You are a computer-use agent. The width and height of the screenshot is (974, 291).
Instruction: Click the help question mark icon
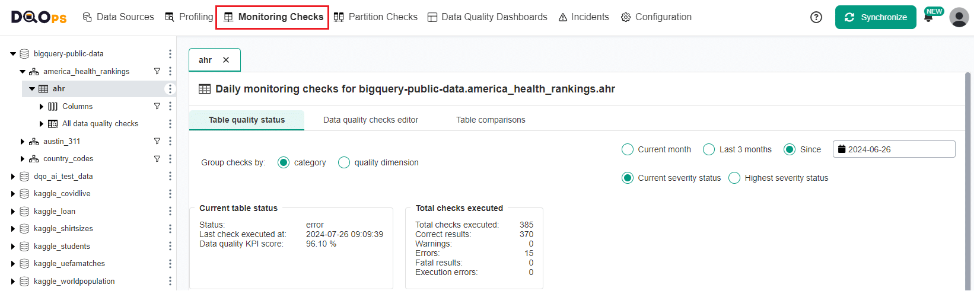click(816, 17)
